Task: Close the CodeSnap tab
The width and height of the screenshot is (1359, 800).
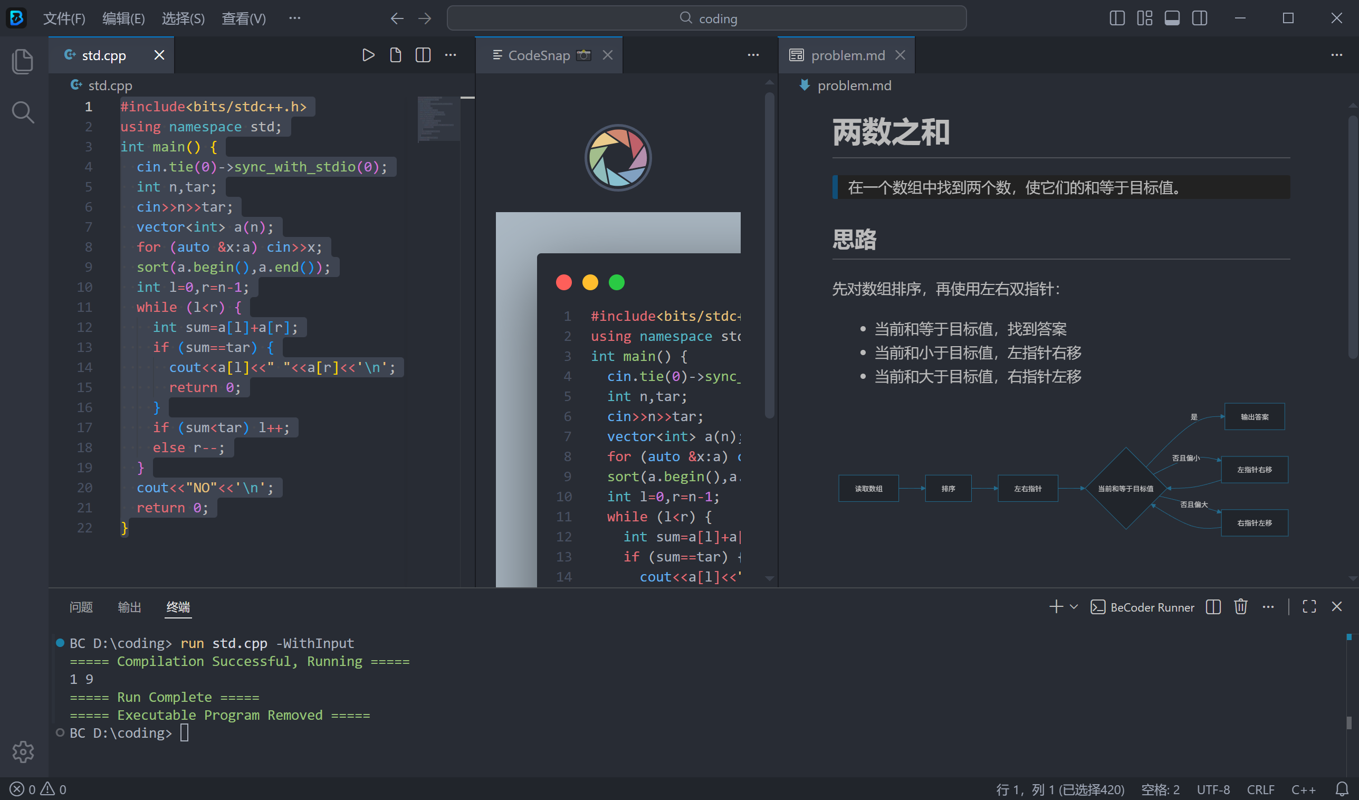Action: coord(608,55)
